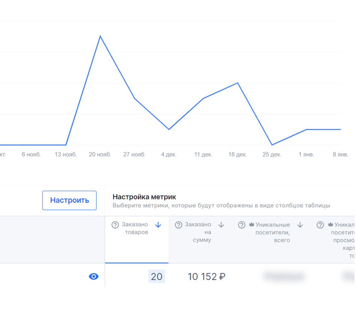
Task: Open help icon for Заказано на сумму column
Action: 178,225
